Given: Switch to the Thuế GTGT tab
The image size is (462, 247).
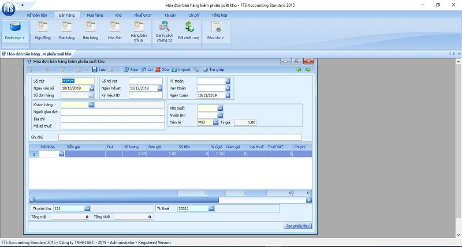Looking at the screenshot, I should (143, 16).
